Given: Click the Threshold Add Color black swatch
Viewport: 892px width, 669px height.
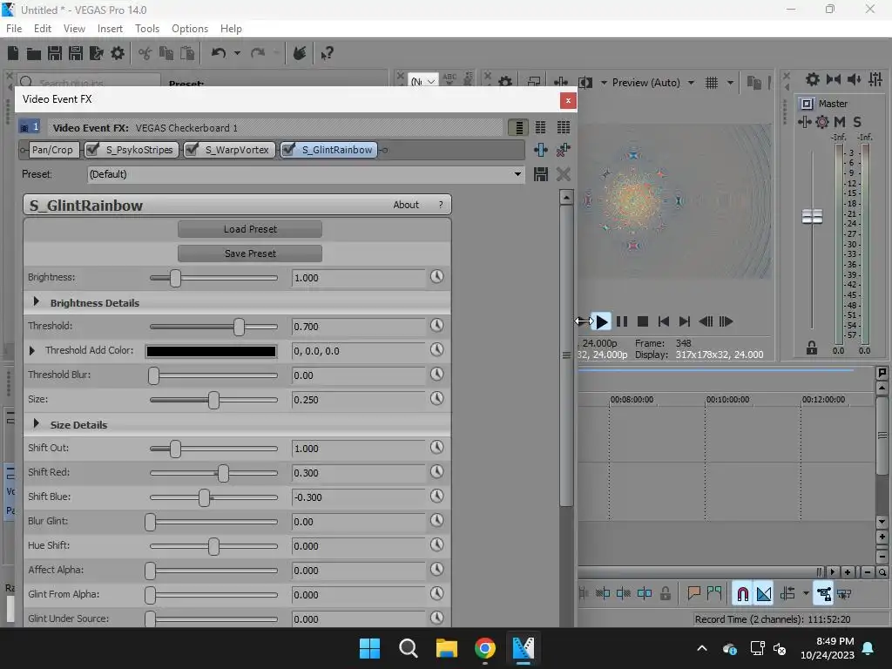Looking at the screenshot, I should click(211, 351).
